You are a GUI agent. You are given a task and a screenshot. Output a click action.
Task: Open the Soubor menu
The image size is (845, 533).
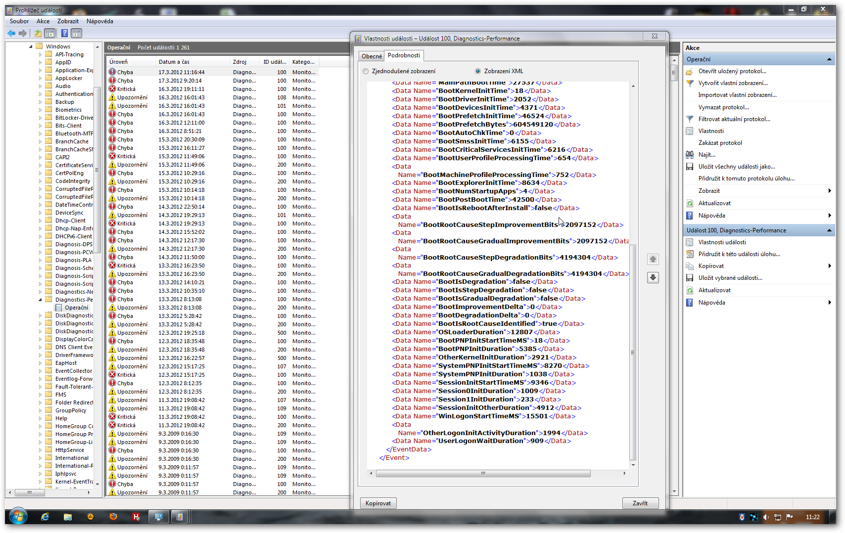(x=19, y=21)
